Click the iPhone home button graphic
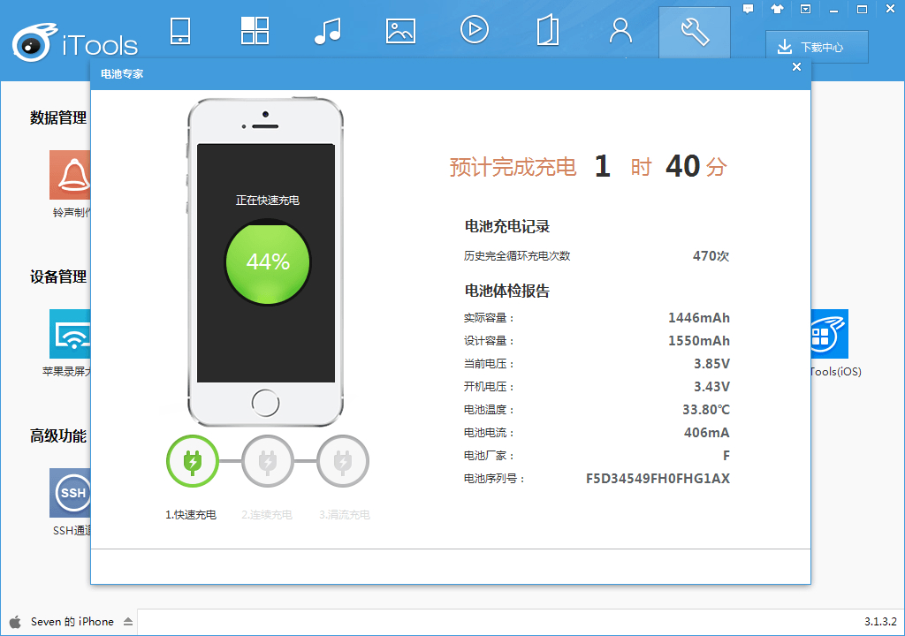Image resolution: width=905 pixels, height=636 pixels. pyautogui.click(x=265, y=403)
